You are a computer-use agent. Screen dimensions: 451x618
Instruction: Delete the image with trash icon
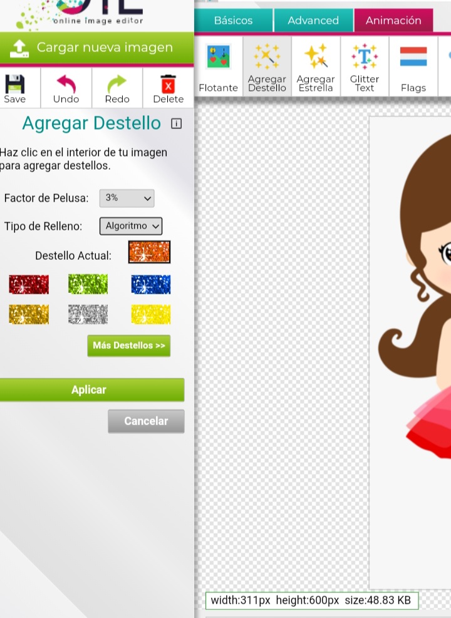[168, 85]
